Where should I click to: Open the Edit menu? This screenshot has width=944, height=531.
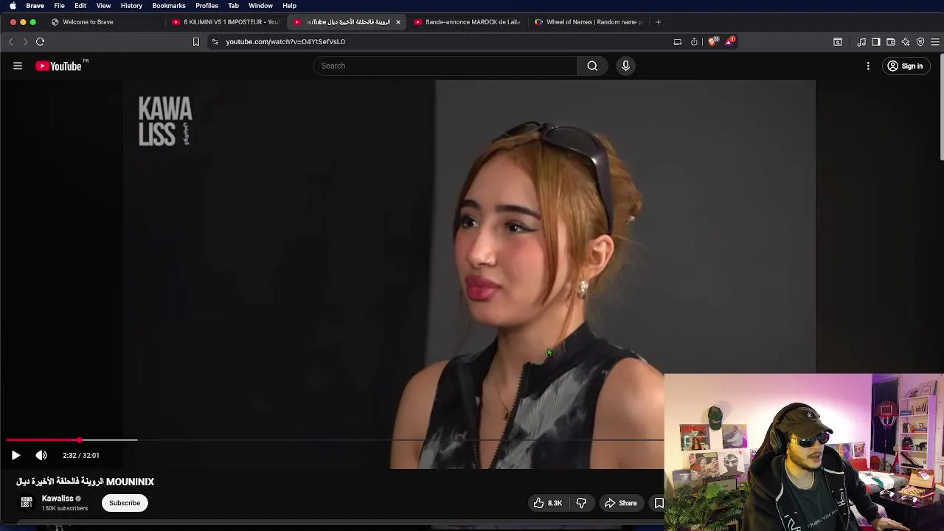pos(80,6)
